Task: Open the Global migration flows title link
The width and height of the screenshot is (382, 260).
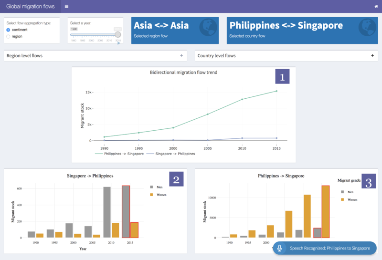Action: tap(31, 6)
